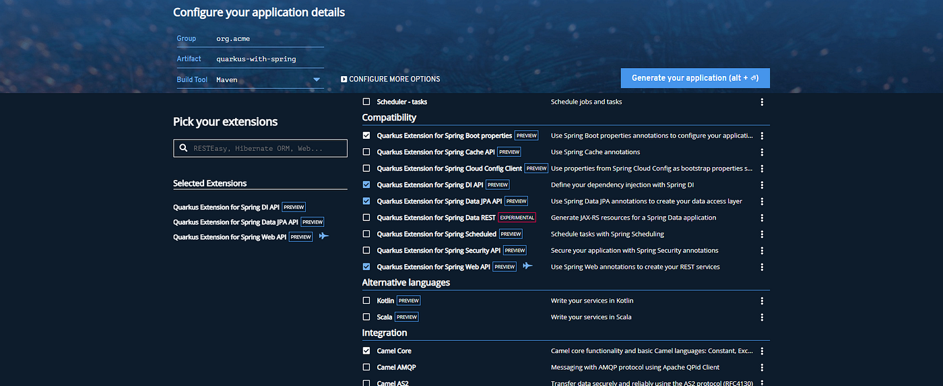Open kebab menu for Spring Boot properties row
The width and height of the screenshot is (943, 386).
(x=762, y=135)
